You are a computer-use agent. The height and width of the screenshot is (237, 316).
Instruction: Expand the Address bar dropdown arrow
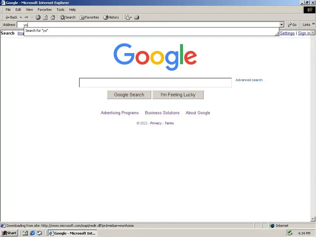[x=282, y=25]
